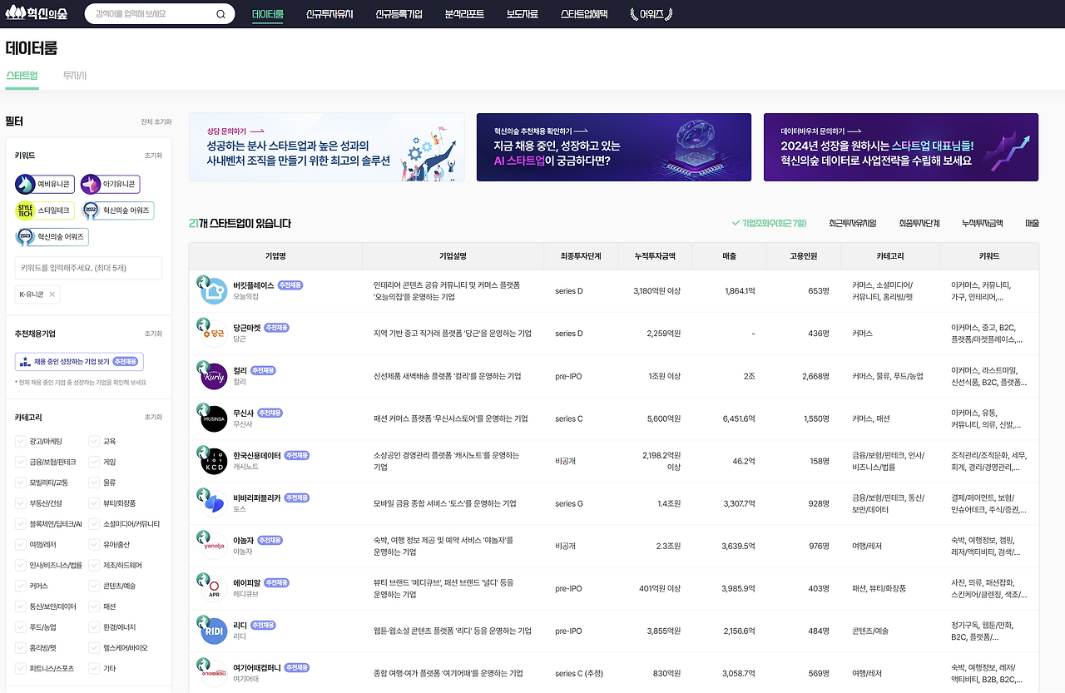Open 야놀자 company logo
This screenshot has height=693, width=1065.
click(x=214, y=546)
